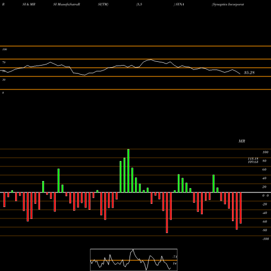Viewport: 271px width, 271px height.
Task: Click the '(Synaptics Incorporat' company name
Action: (x=228, y=4)
